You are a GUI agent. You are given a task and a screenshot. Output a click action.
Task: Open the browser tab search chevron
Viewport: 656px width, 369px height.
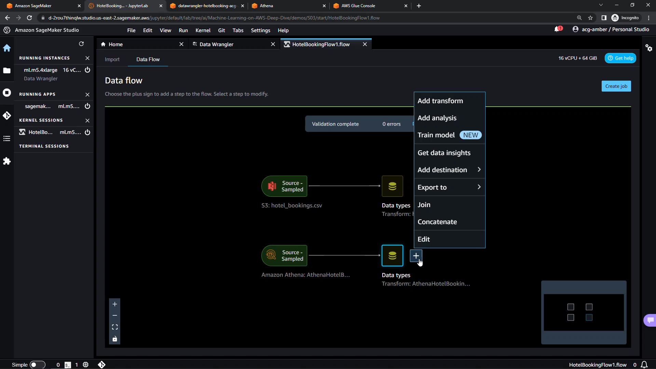(601, 5)
